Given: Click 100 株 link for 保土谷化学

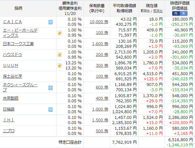Looking at the screenshot, I should point(102,76).
